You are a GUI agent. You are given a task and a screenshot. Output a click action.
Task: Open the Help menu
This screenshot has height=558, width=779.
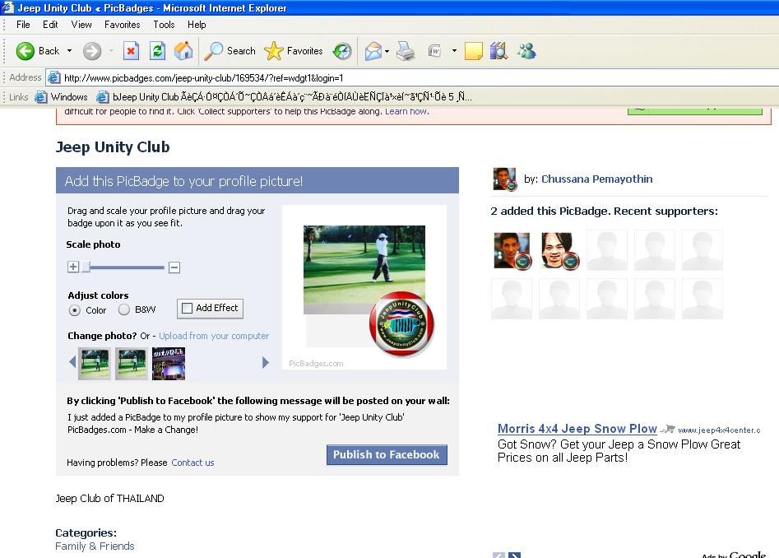[197, 25]
